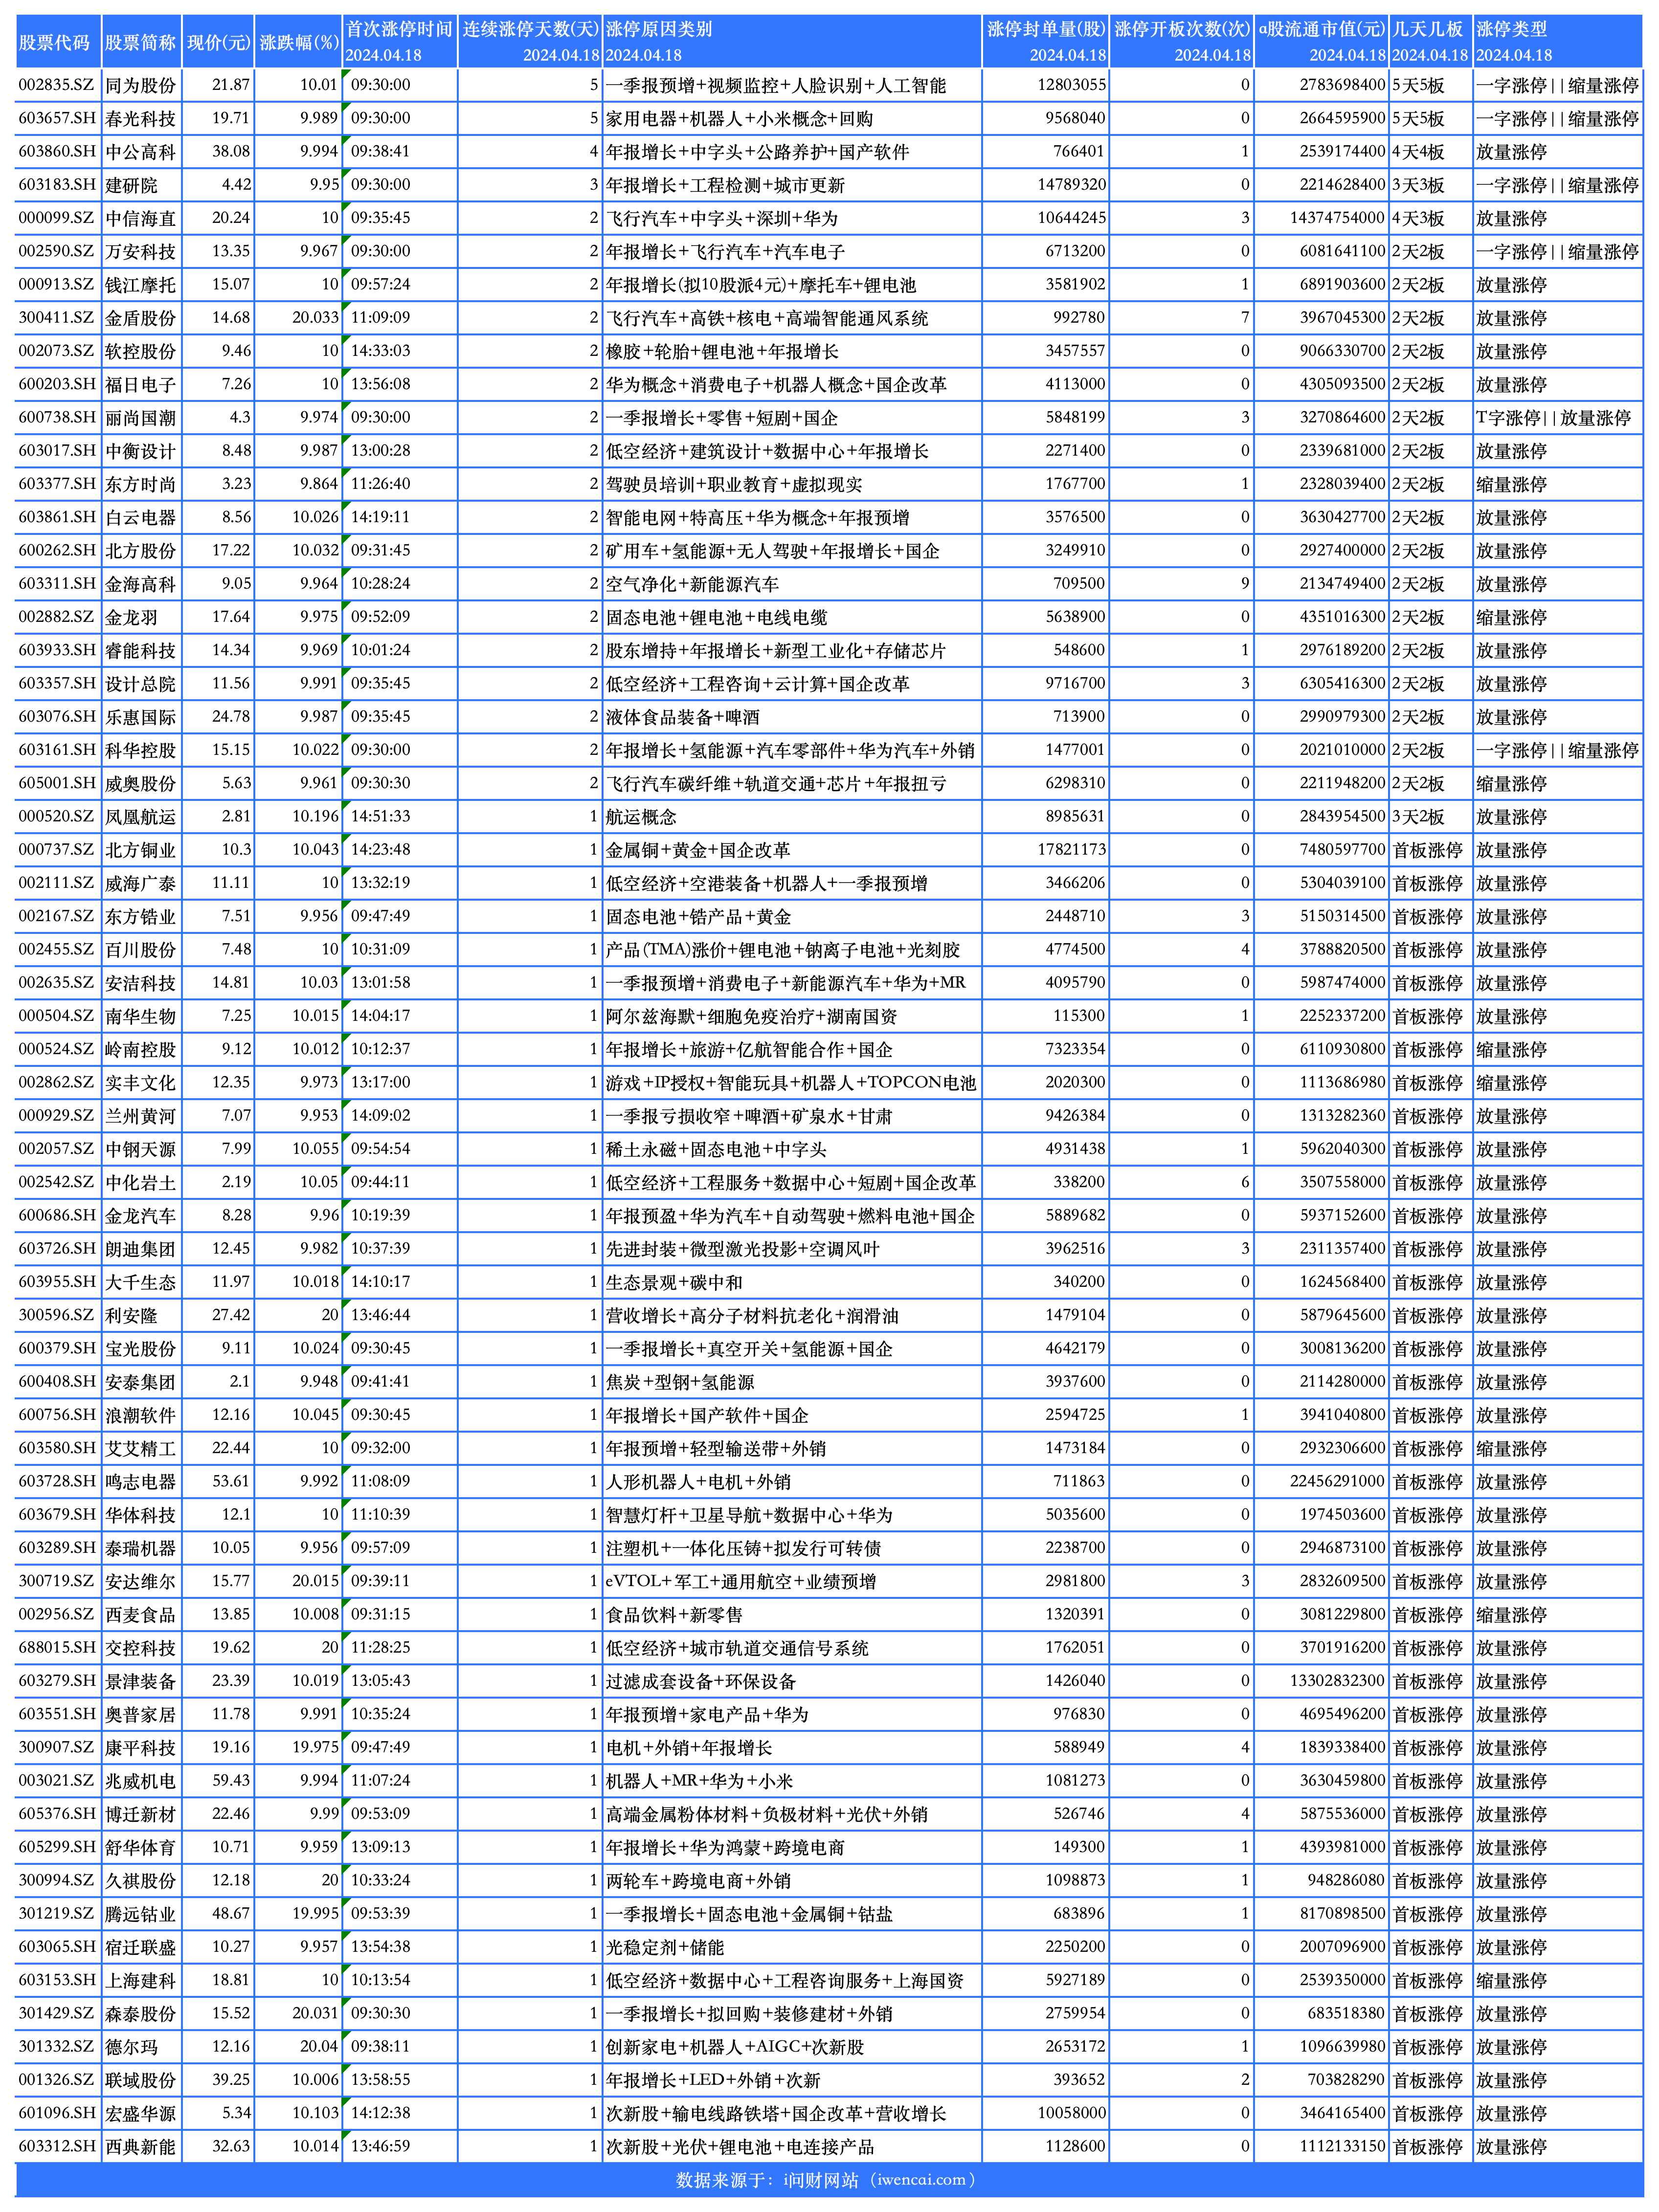The image size is (1659, 2212).
Task: Click the 连续涨停天数(天) column header
Action: coord(530,42)
